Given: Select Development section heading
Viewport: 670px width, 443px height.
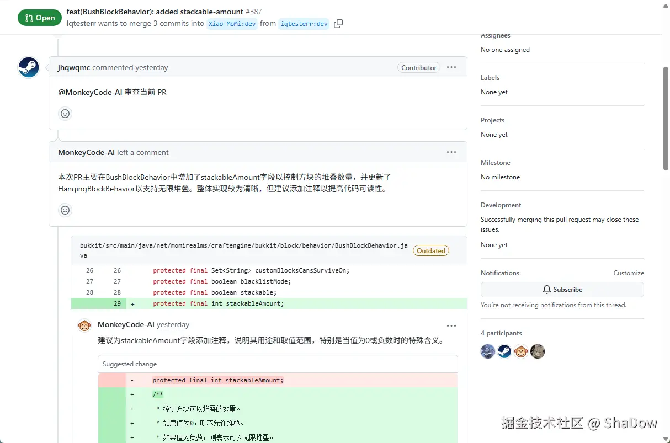Looking at the screenshot, I should pos(501,205).
